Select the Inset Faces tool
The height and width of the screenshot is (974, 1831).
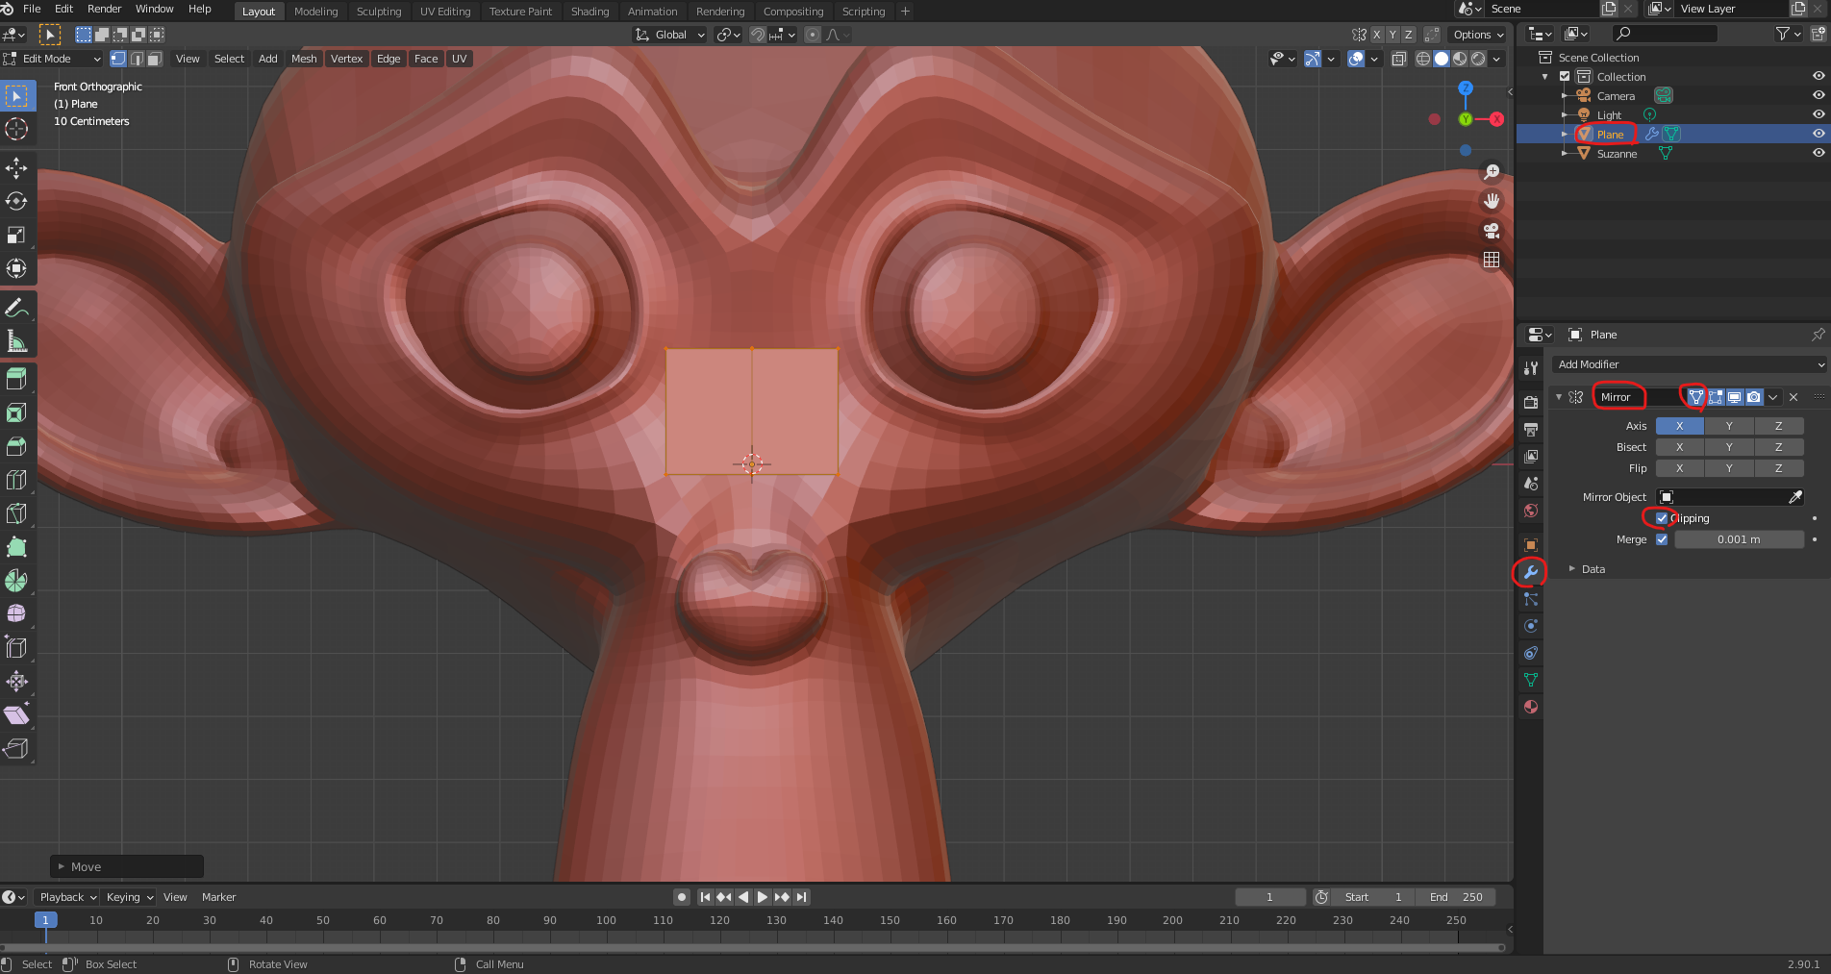tap(16, 412)
